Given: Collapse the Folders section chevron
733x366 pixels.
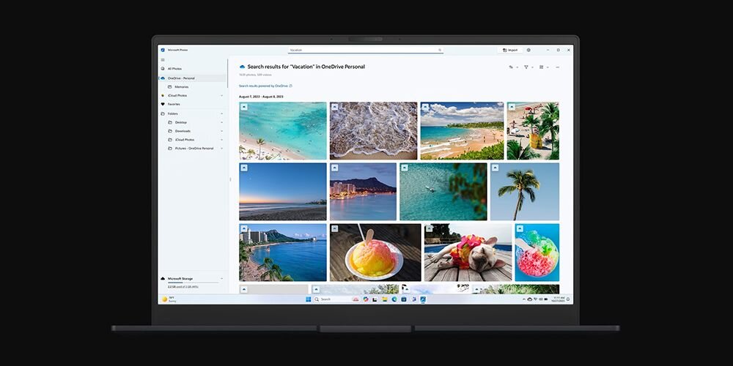Looking at the screenshot, I should (222, 113).
